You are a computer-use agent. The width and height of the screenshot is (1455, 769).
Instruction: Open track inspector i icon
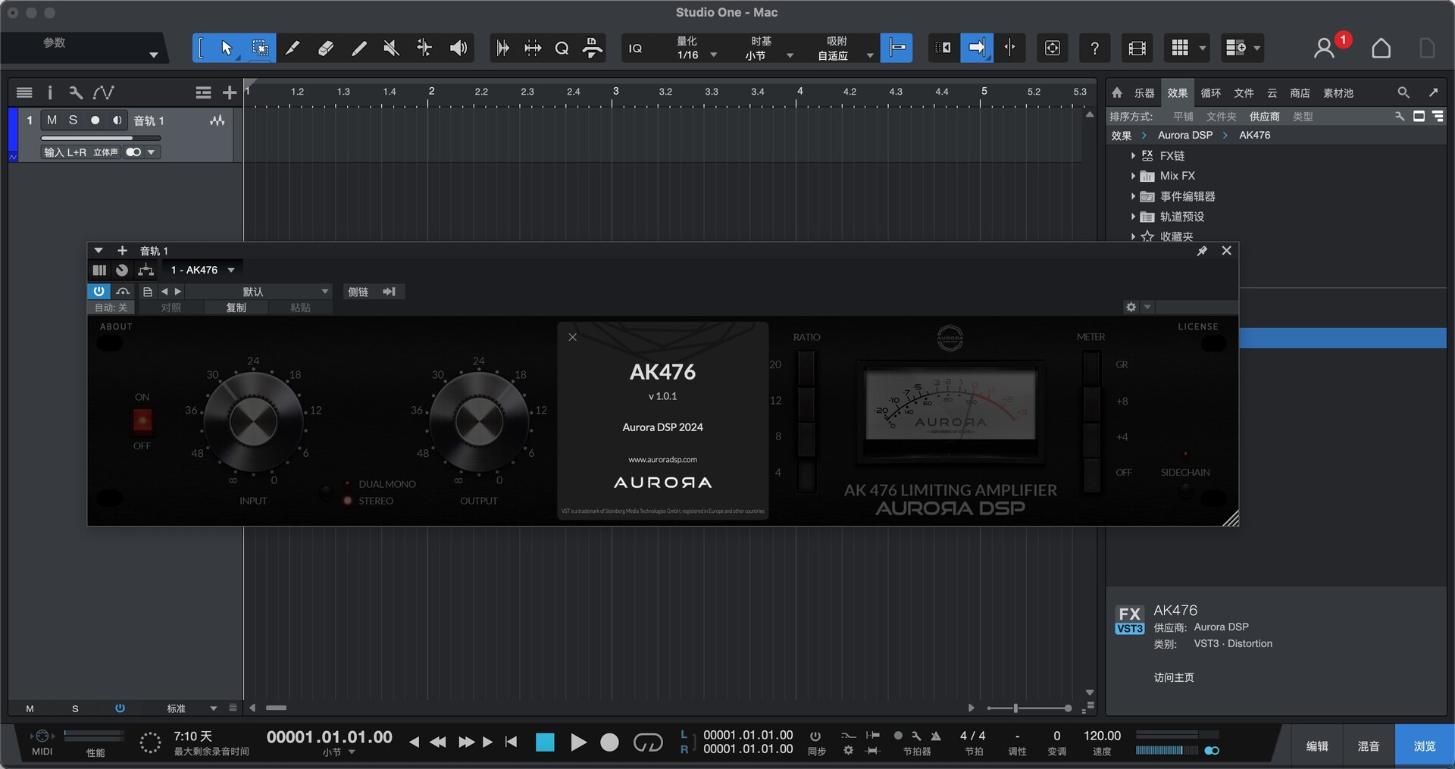(50, 92)
